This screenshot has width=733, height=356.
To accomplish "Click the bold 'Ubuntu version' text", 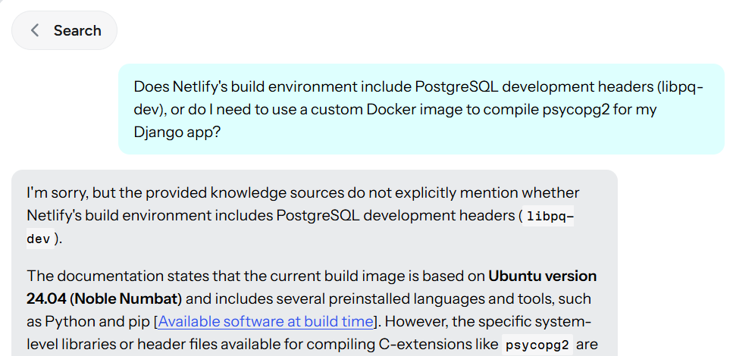I will [x=542, y=276].
